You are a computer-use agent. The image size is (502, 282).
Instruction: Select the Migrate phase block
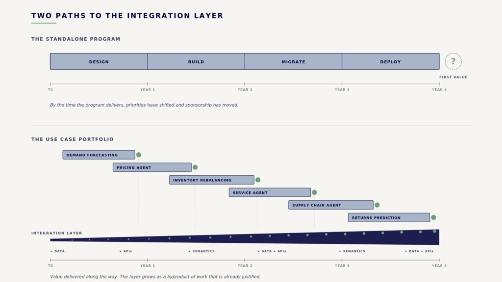[293, 62]
